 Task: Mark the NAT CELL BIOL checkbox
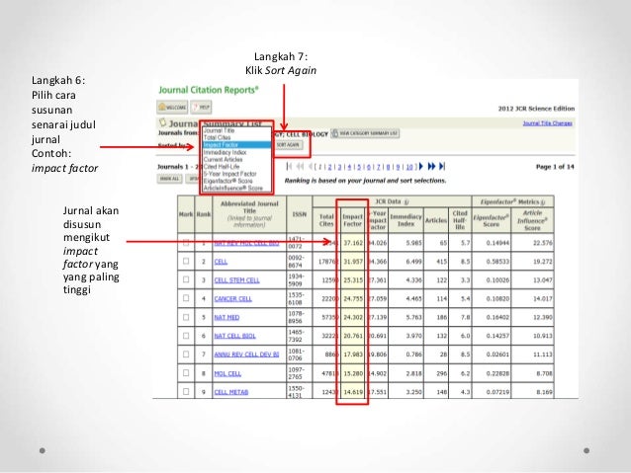(186, 336)
